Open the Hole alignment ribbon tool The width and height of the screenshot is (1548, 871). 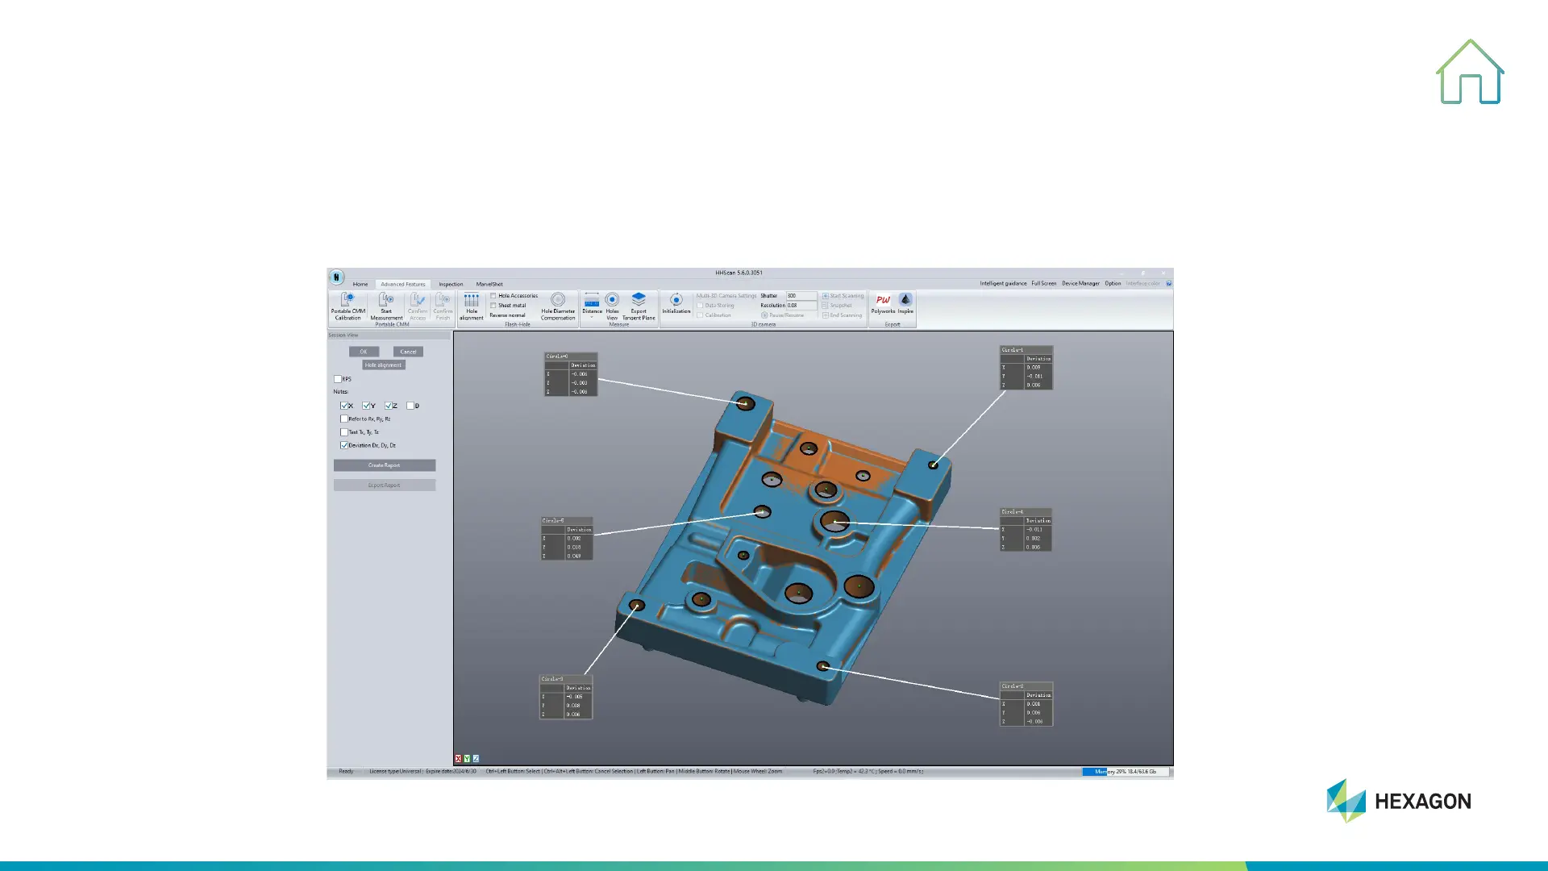472,301
